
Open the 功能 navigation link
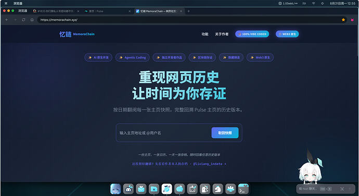coord(204,34)
